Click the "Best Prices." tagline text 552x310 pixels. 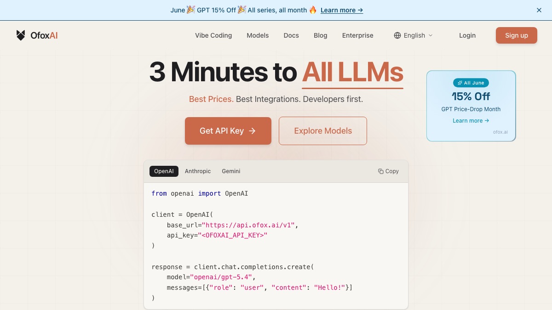pos(211,99)
